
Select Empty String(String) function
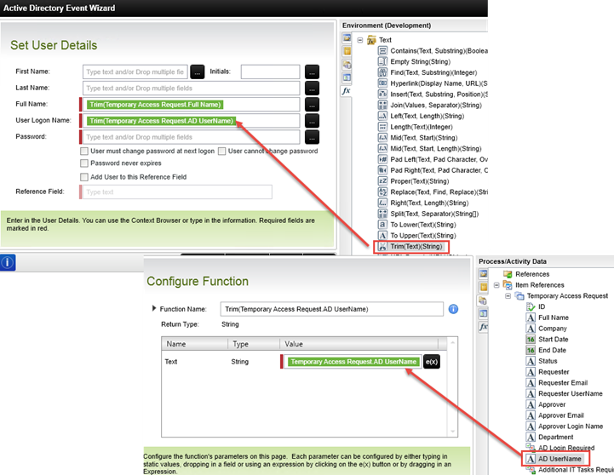414,62
